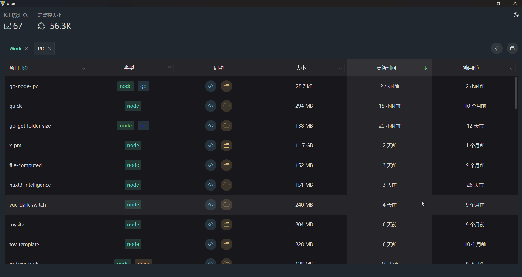Close the Work tab
522x277 pixels.
click(x=27, y=48)
